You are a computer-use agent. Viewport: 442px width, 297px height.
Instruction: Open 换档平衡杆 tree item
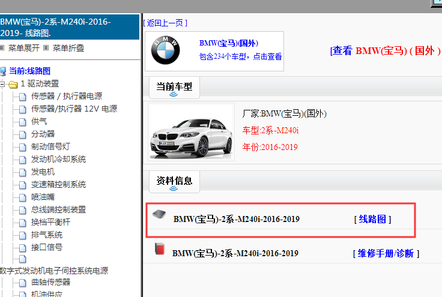50,222
